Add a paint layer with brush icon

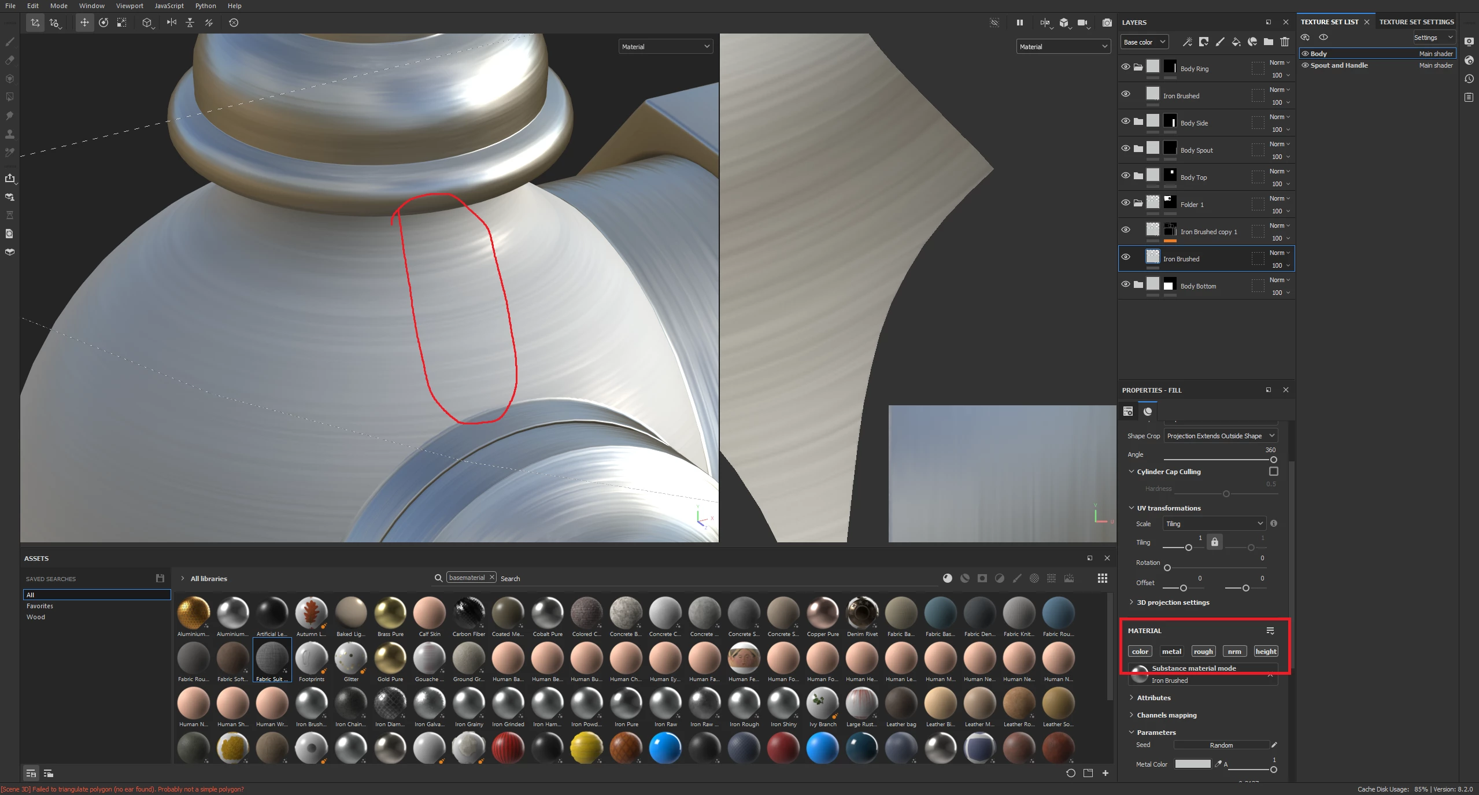point(1219,42)
